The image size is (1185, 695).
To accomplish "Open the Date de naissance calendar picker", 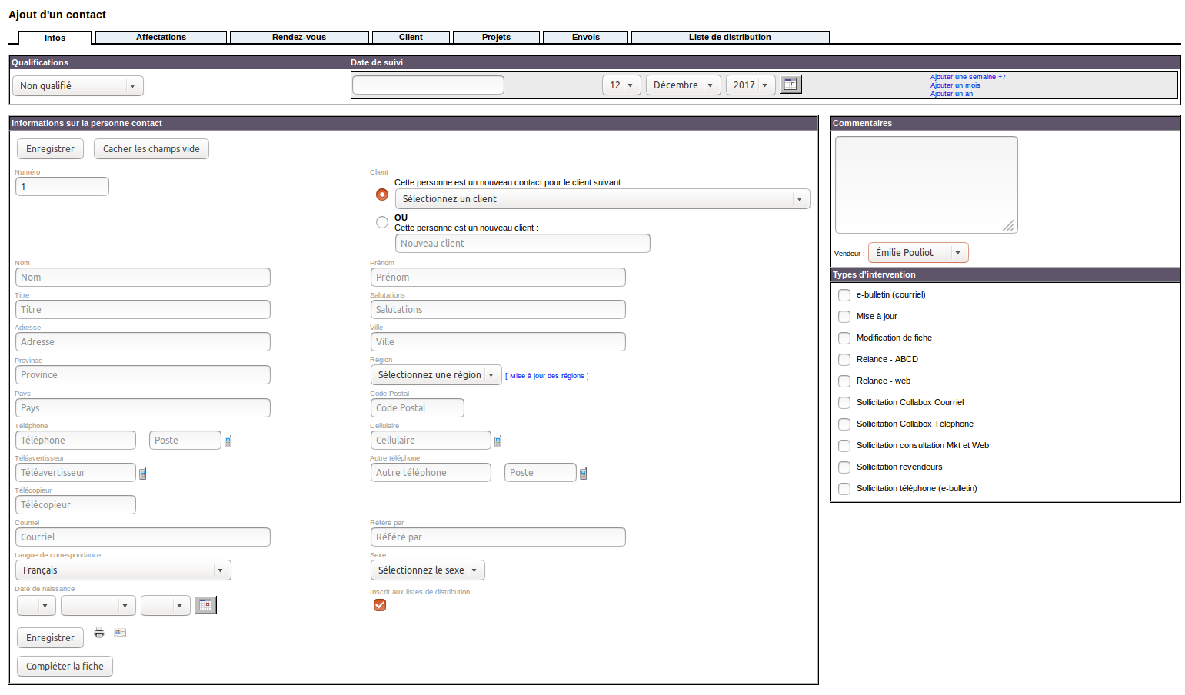I will [205, 605].
